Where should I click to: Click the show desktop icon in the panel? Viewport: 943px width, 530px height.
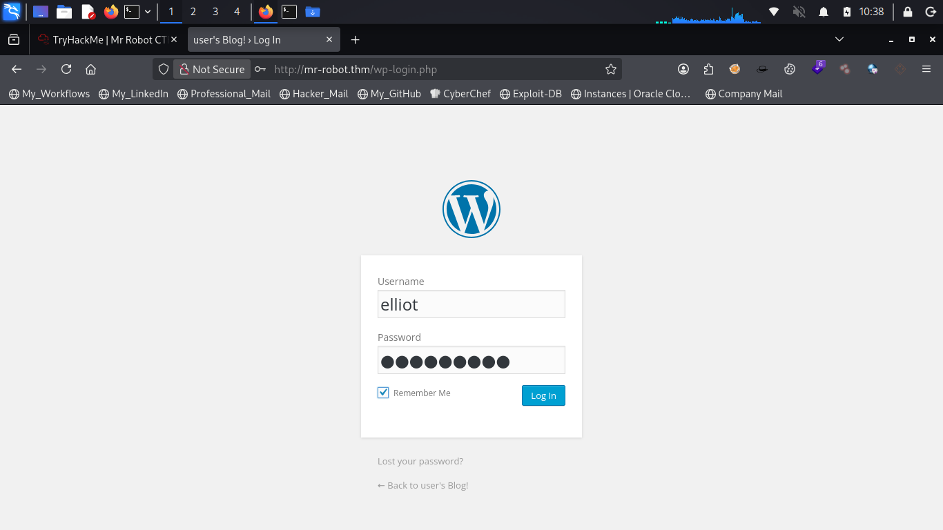[x=41, y=12]
